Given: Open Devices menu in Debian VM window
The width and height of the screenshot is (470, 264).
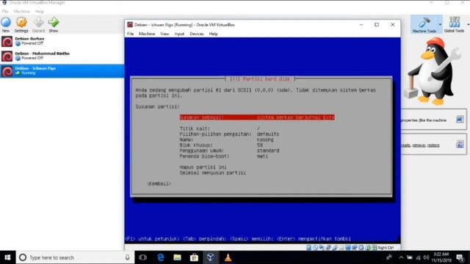Looking at the screenshot, I should tap(197, 34).
